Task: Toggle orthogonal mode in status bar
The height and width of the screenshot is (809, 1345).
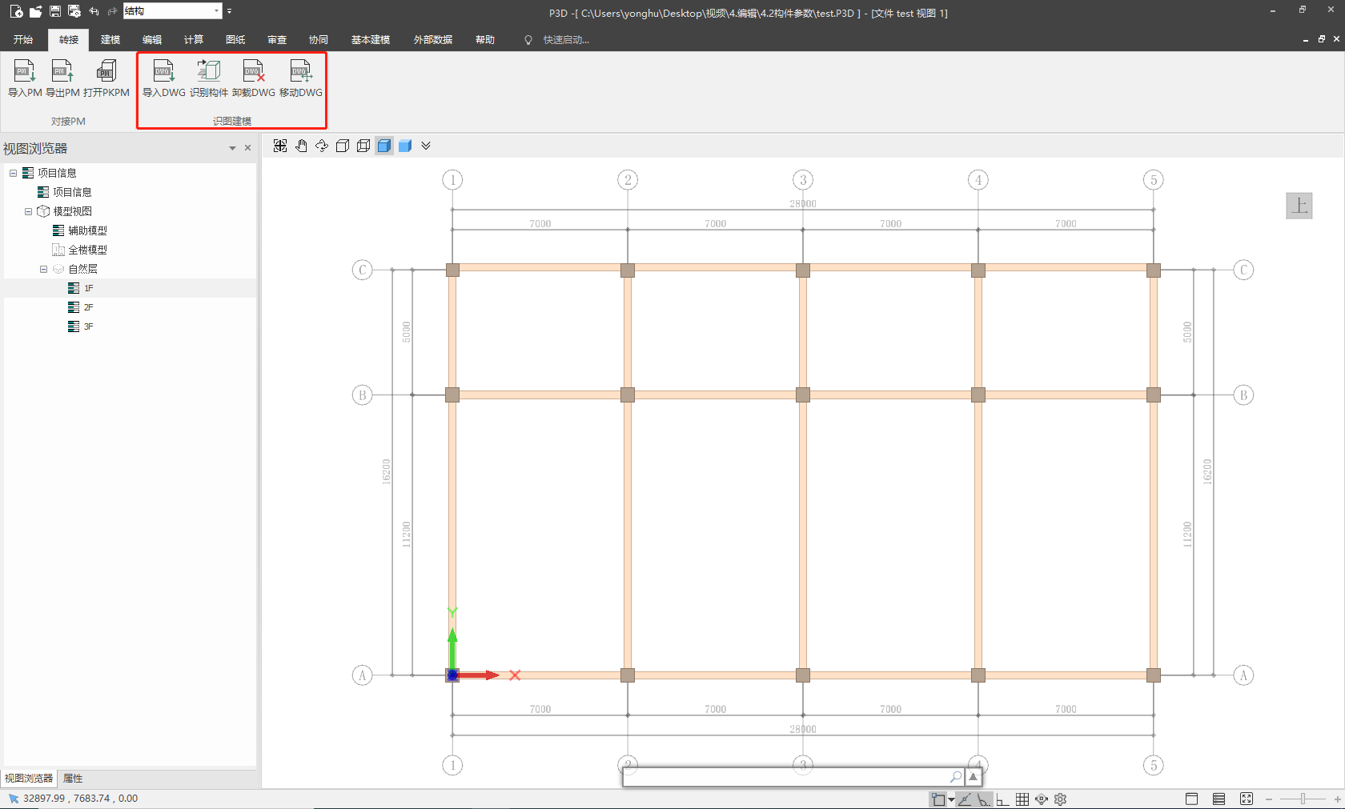Action: (x=1002, y=799)
